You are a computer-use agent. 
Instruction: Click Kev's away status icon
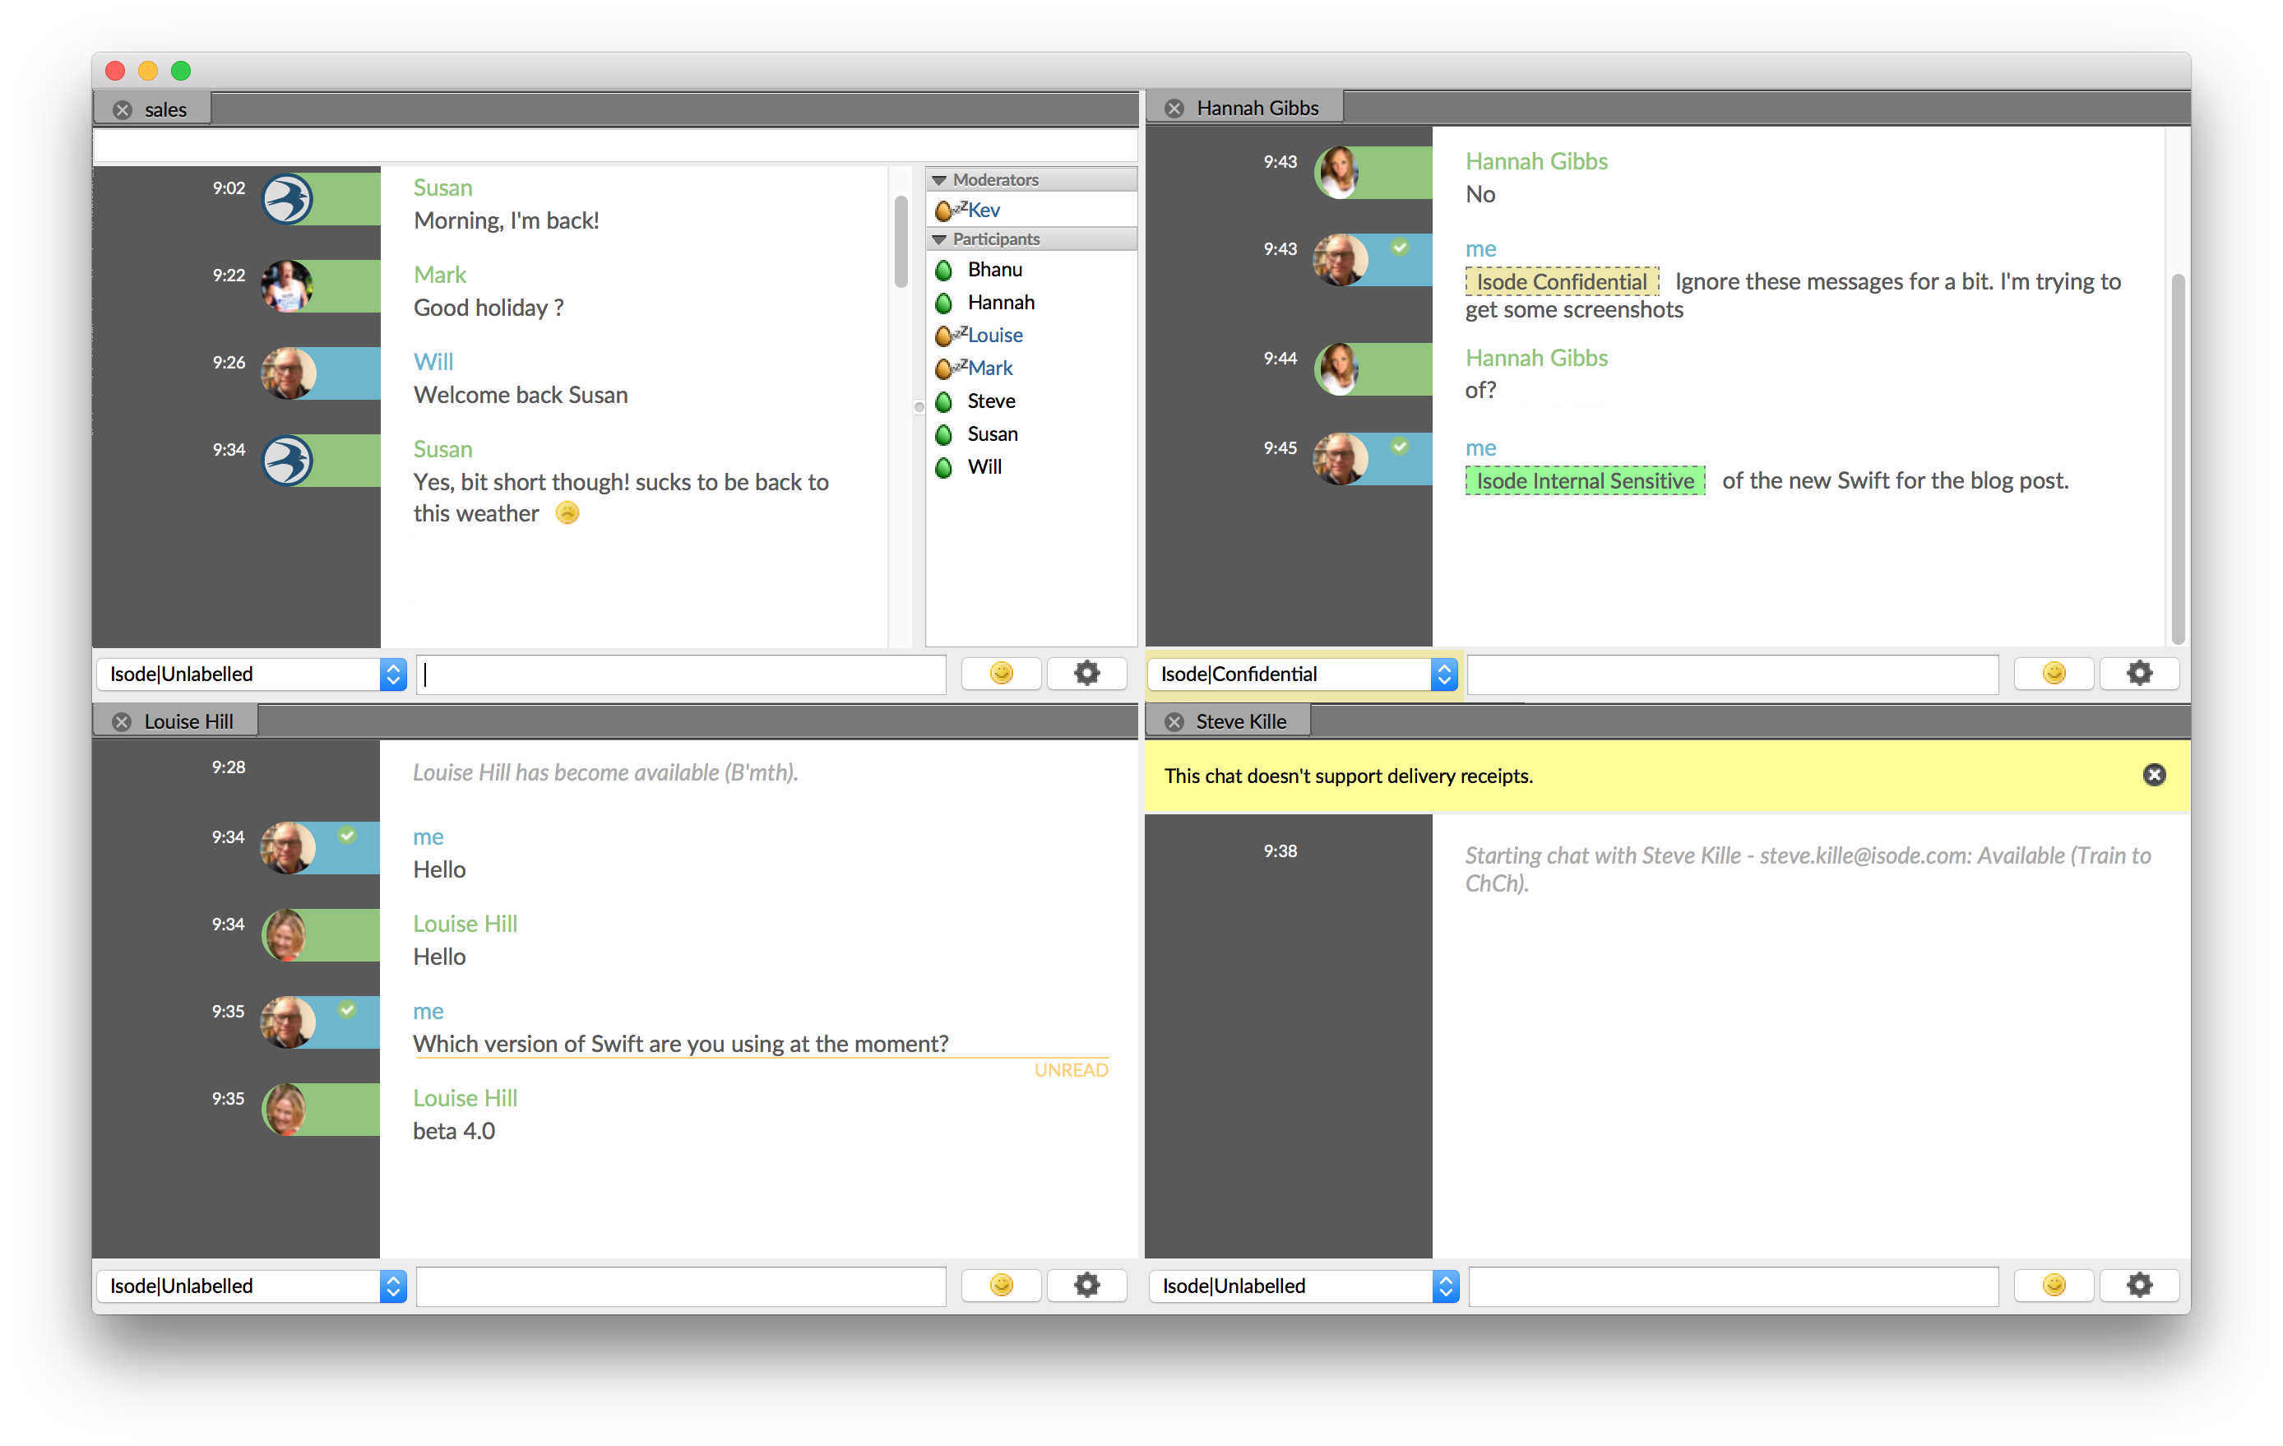pos(949,210)
